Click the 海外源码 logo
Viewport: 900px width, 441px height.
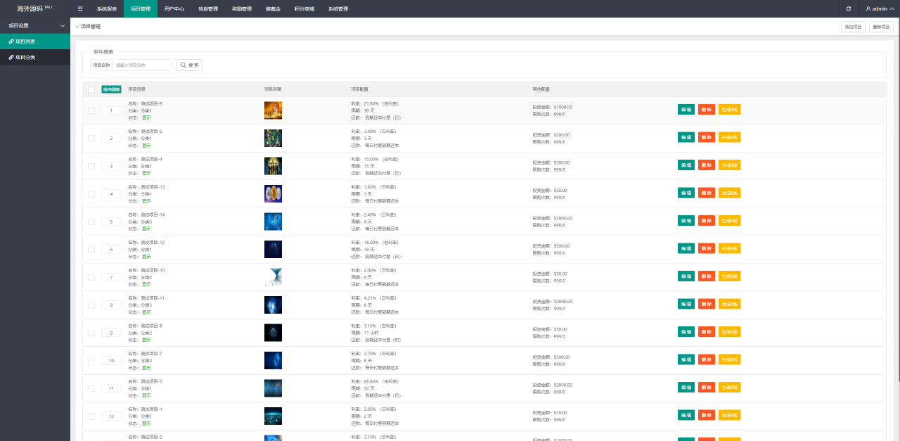(34, 8)
